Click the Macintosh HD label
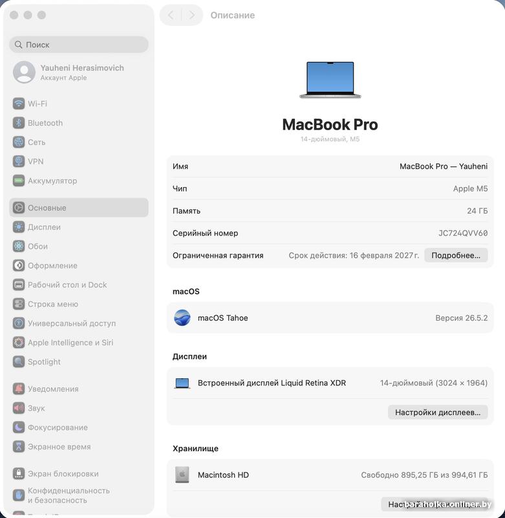The height and width of the screenshot is (518, 505). coord(223,475)
